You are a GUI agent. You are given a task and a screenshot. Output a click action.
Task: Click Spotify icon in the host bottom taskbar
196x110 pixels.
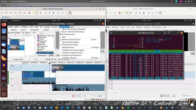(x=128, y=108)
